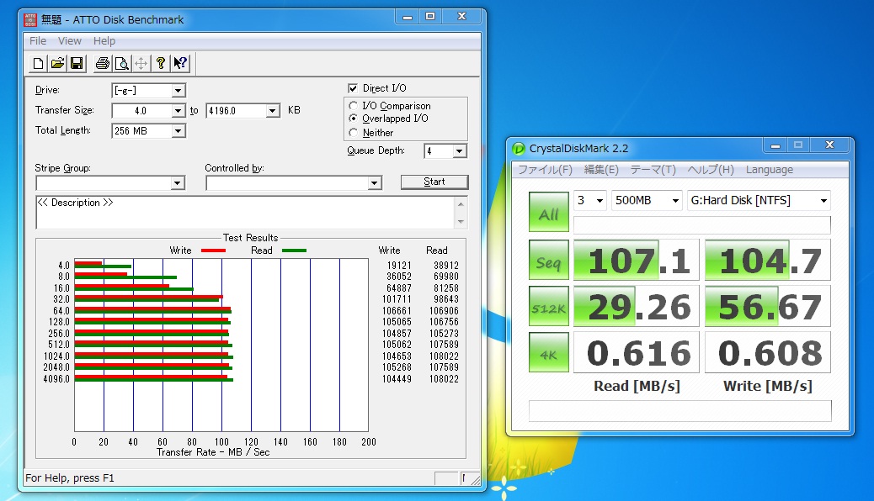Open the Total Length dropdown 256 MB
This screenshot has height=501, width=874.
[x=178, y=131]
